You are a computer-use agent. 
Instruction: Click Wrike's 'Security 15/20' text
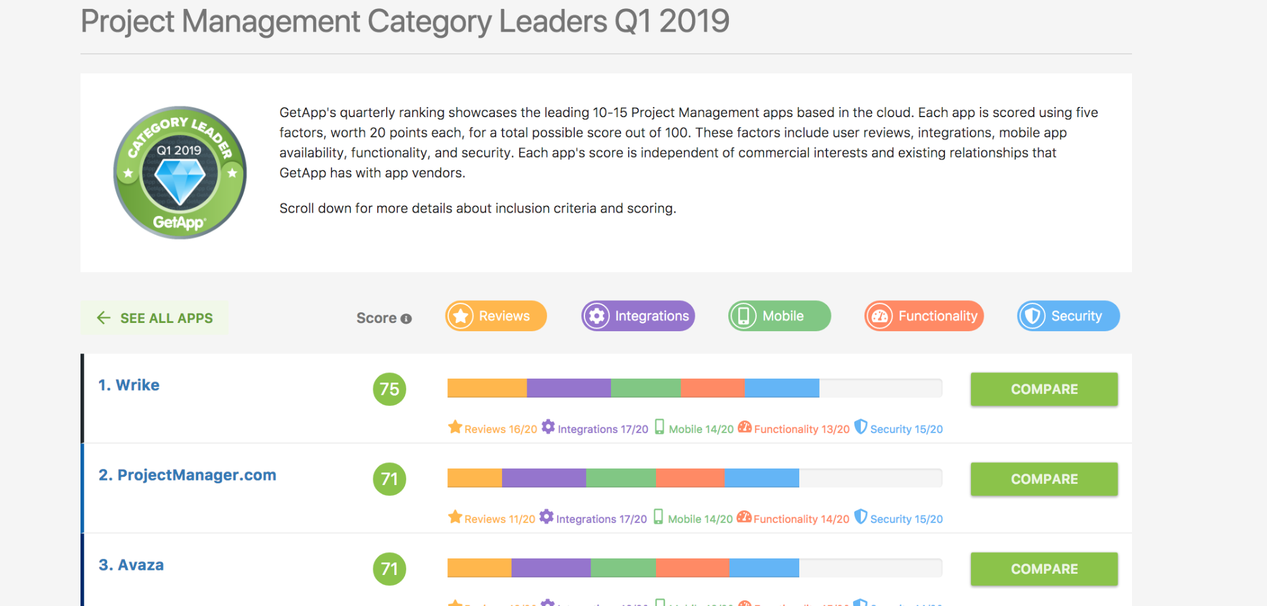(x=906, y=429)
